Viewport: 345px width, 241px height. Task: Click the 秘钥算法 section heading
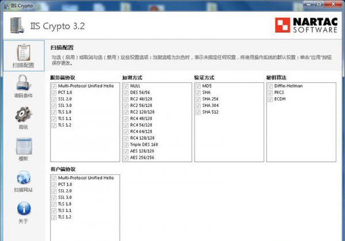pos(277,78)
